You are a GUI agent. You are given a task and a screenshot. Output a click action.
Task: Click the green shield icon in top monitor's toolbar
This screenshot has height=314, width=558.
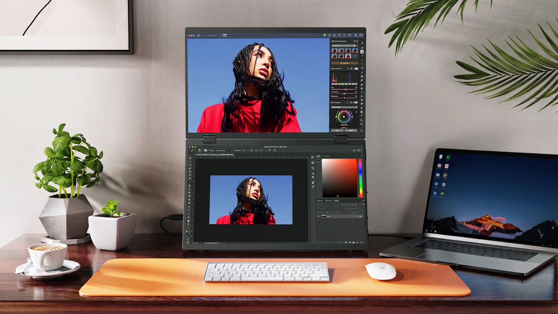pos(325,35)
